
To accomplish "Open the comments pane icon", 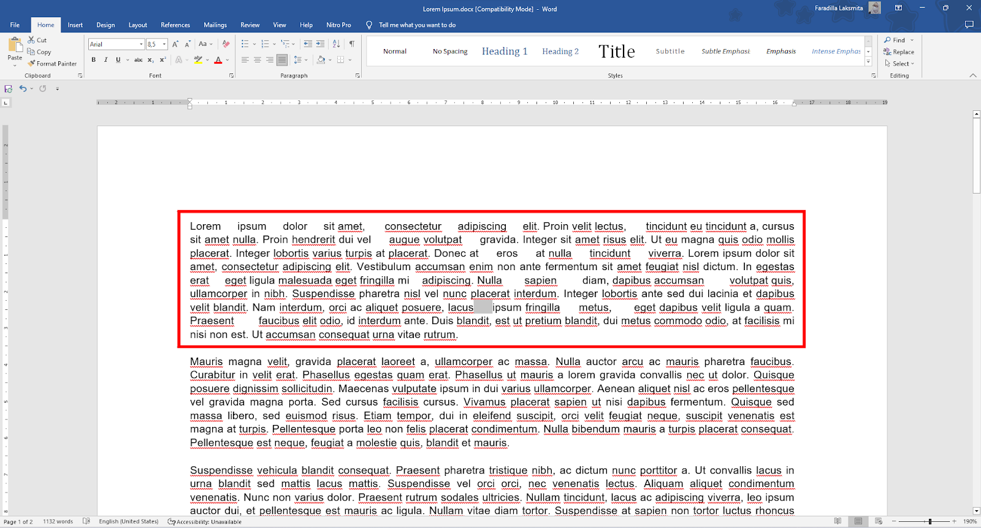I will (969, 25).
